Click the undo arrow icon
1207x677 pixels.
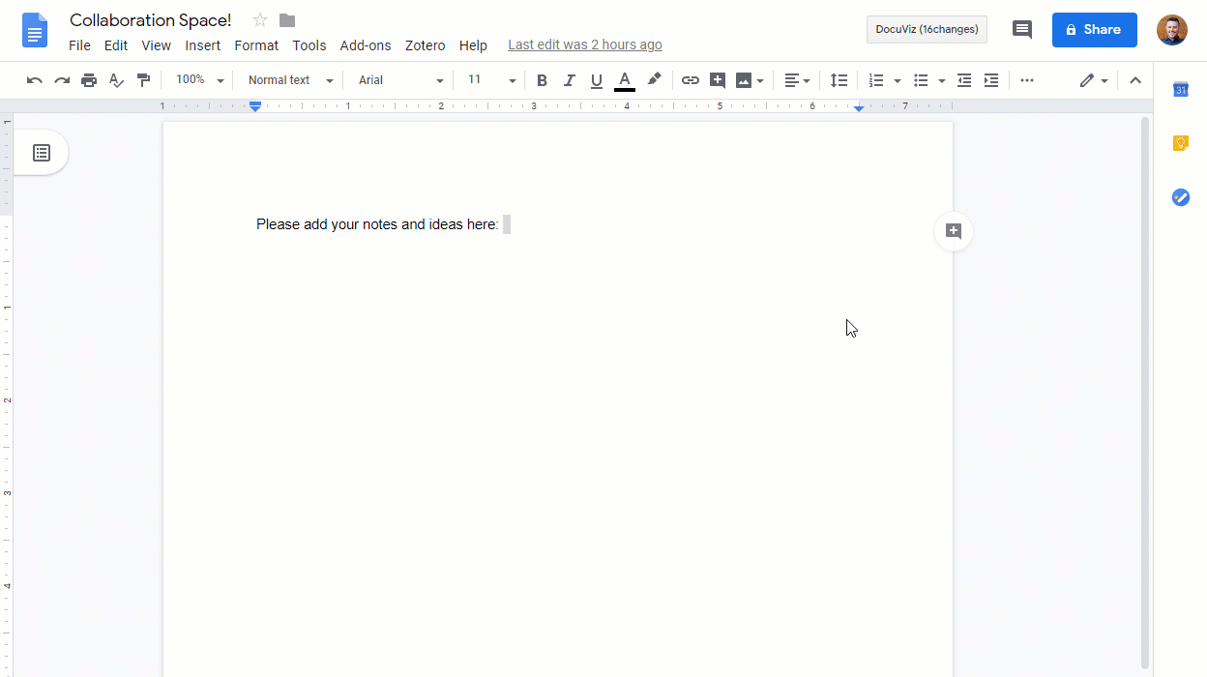(x=35, y=80)
